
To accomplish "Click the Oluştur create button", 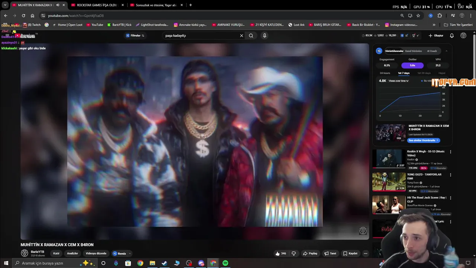I will 436,36.
